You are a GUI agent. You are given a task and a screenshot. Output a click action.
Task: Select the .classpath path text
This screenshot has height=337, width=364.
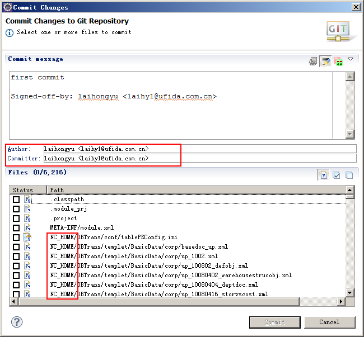(x=67, y=199)
